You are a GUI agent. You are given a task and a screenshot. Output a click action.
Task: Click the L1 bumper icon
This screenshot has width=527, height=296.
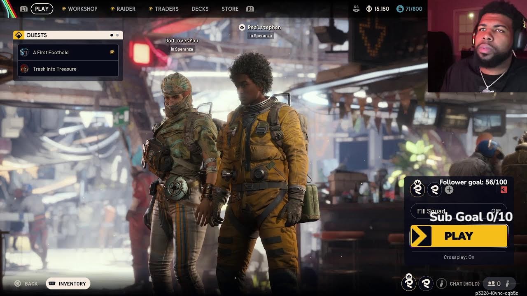point(23,9)
